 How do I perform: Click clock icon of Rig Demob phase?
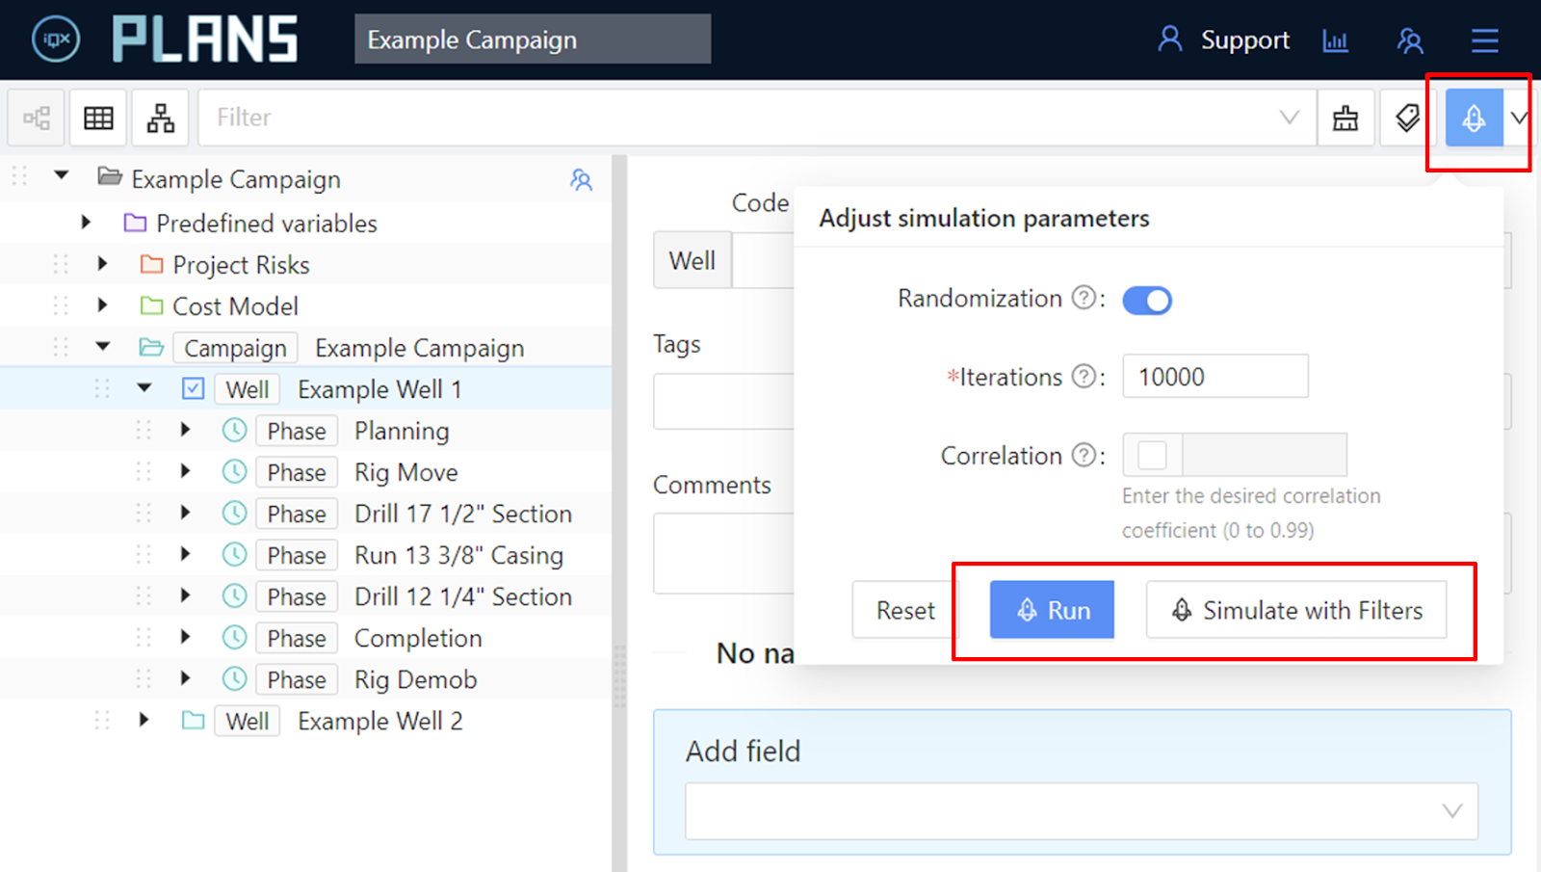[x=234, y=679]
